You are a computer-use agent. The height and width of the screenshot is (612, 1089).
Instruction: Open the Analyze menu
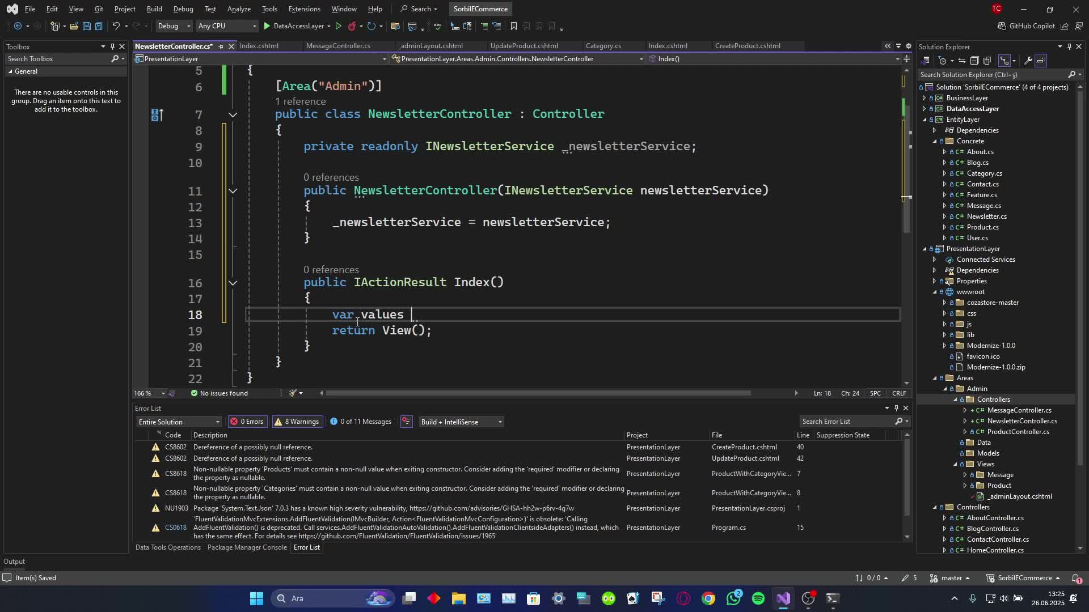click(x=239, y=9)
